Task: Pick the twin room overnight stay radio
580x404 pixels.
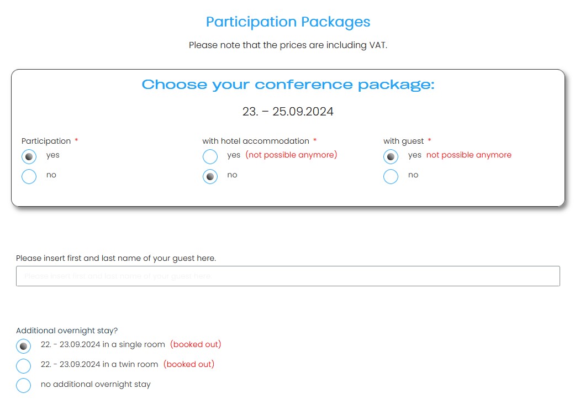Action: coord(24,366)
